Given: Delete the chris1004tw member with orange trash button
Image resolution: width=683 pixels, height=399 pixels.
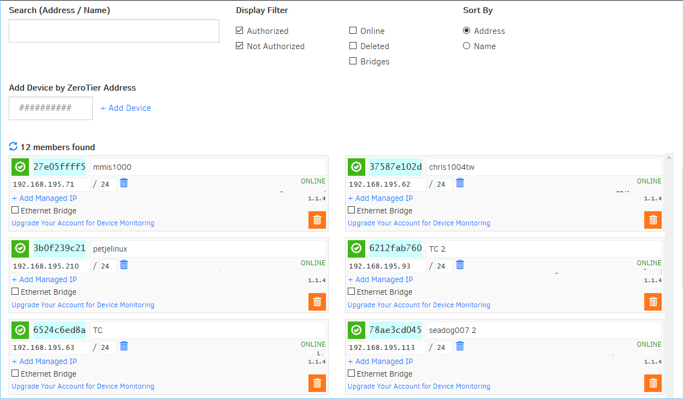Looking at the screenshot, I should coord(653,220).
